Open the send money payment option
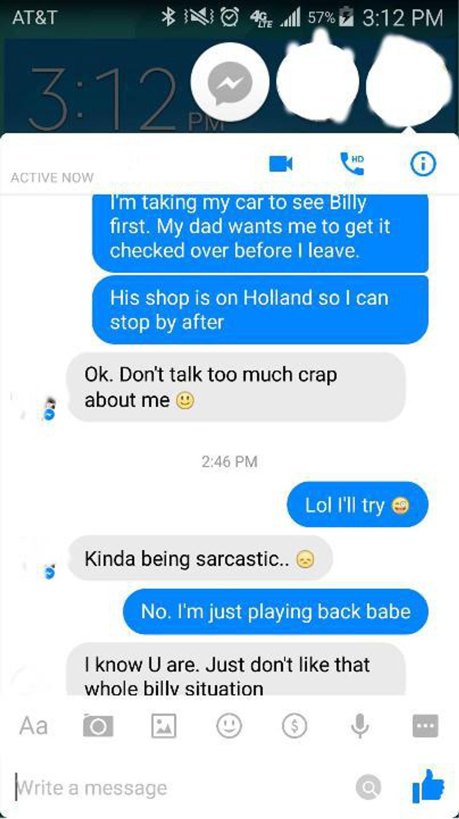Viewport: 459px width, 819px height. point(295,726)
